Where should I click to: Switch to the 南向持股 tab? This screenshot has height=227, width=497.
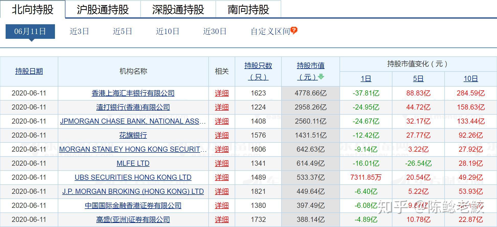click(248, 9)
